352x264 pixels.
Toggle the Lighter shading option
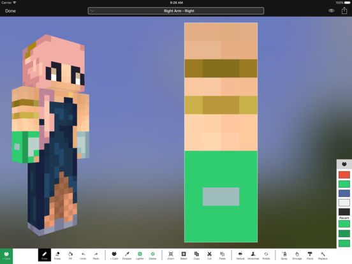(x=140, y=256)
